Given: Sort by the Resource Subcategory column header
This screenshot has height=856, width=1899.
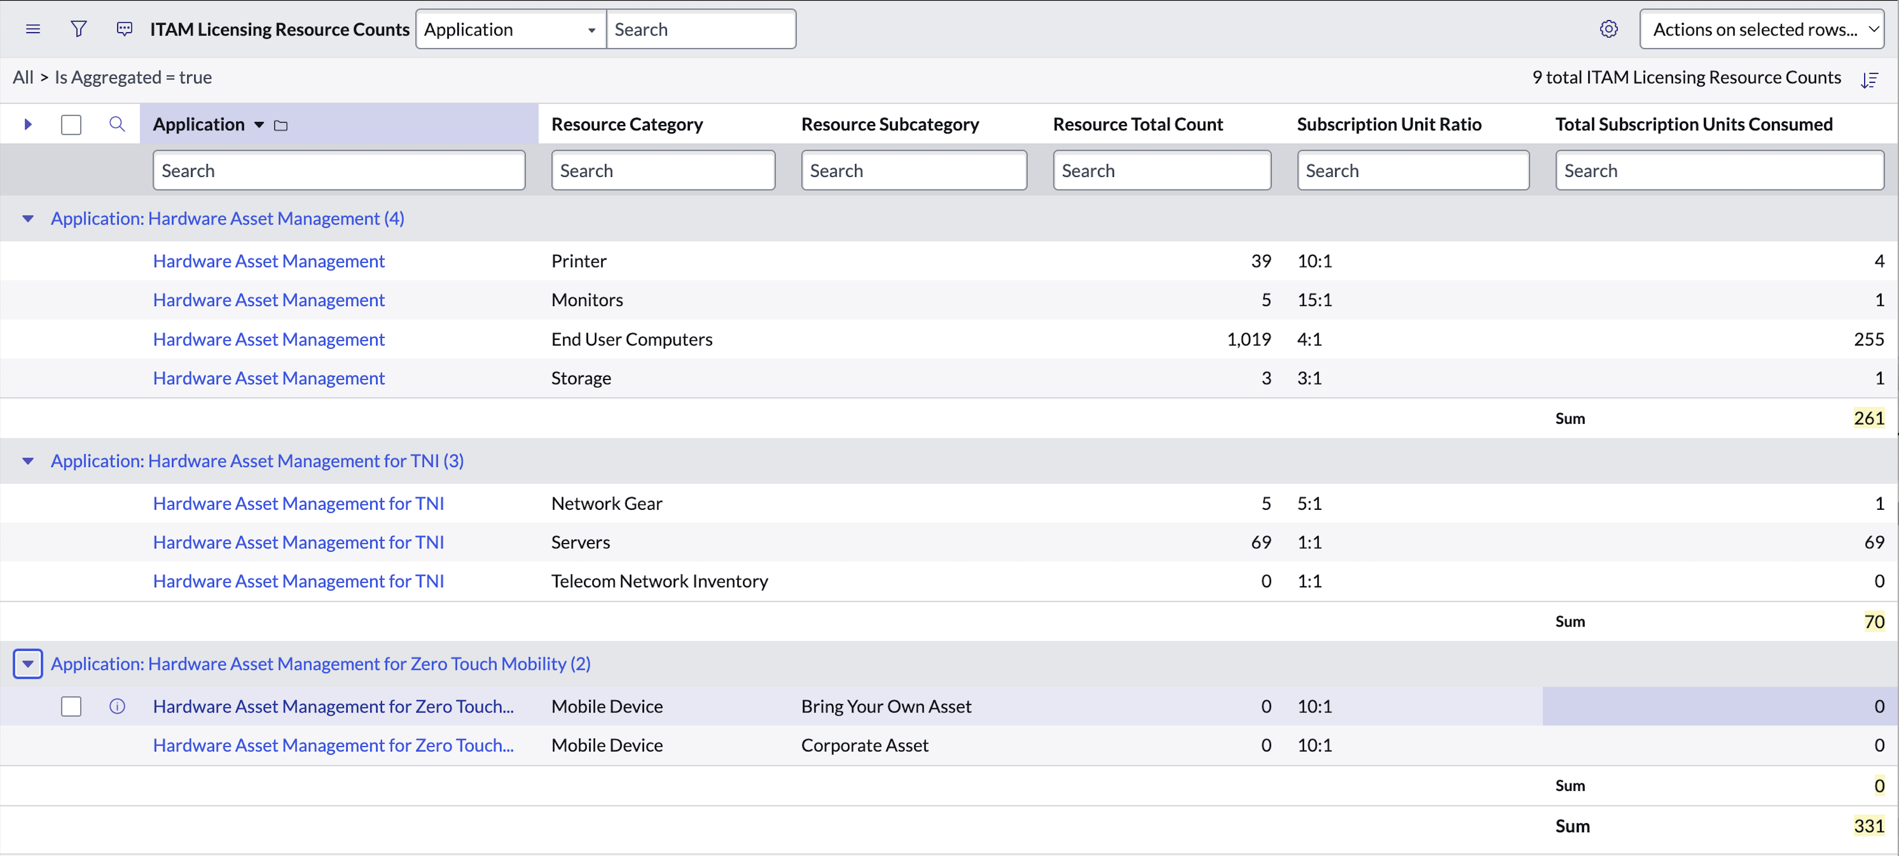Looking at the screenshot, I should pos(890,125).
